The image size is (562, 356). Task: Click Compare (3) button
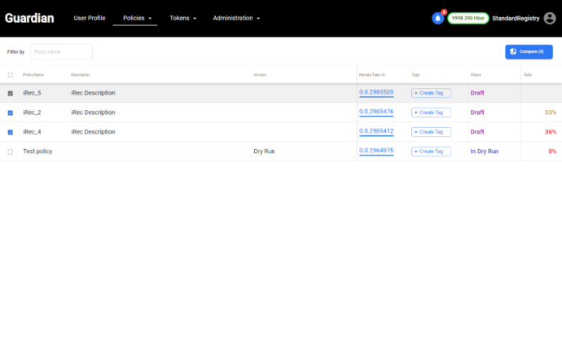click(529, 52)
